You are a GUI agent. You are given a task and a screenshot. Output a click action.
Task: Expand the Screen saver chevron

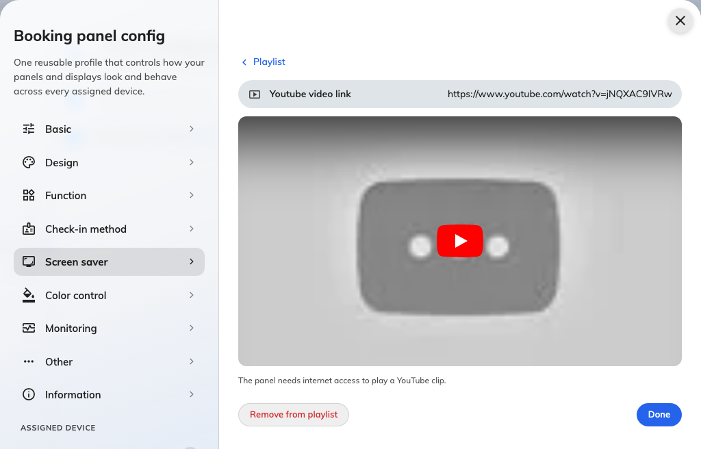[x=192, y=261]
